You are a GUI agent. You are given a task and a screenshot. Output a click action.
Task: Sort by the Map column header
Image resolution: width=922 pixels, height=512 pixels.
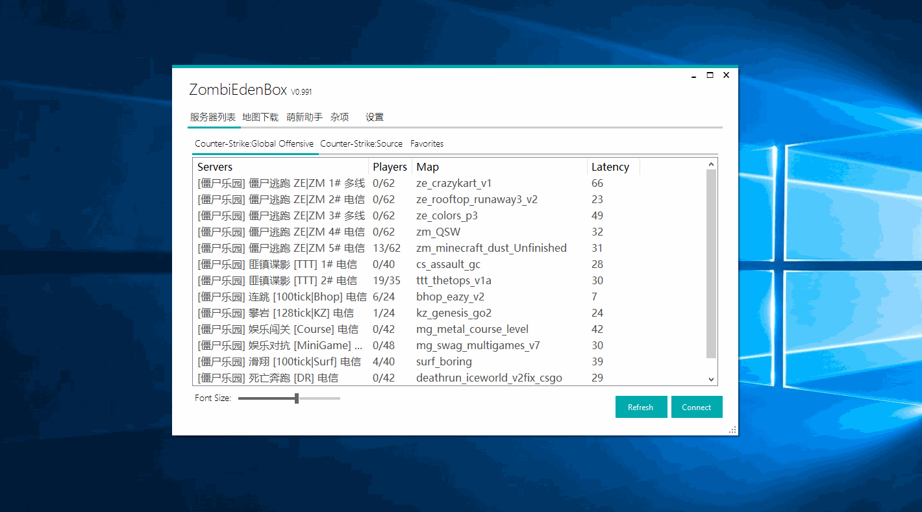(x=500, y=167)
